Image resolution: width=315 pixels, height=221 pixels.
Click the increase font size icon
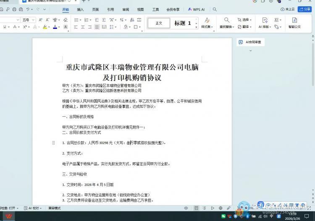pos(41,20)
